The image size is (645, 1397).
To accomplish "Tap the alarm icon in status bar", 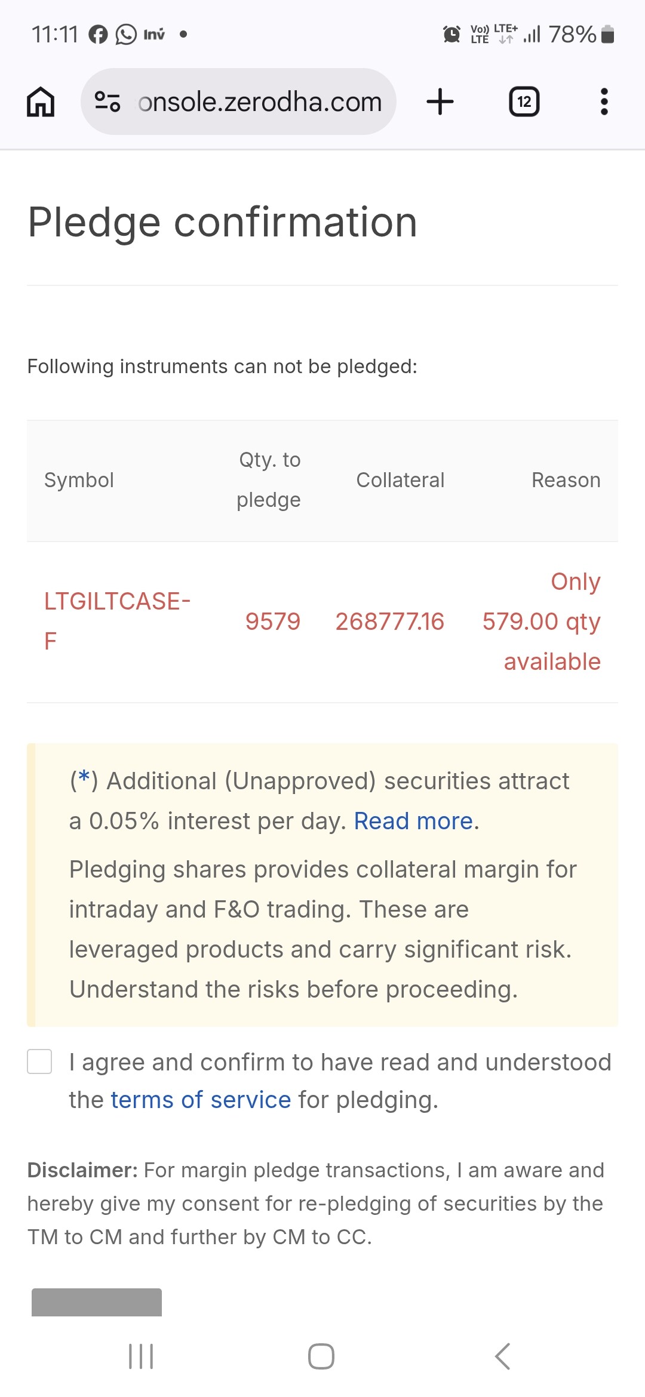I will (x=451, y=35).
